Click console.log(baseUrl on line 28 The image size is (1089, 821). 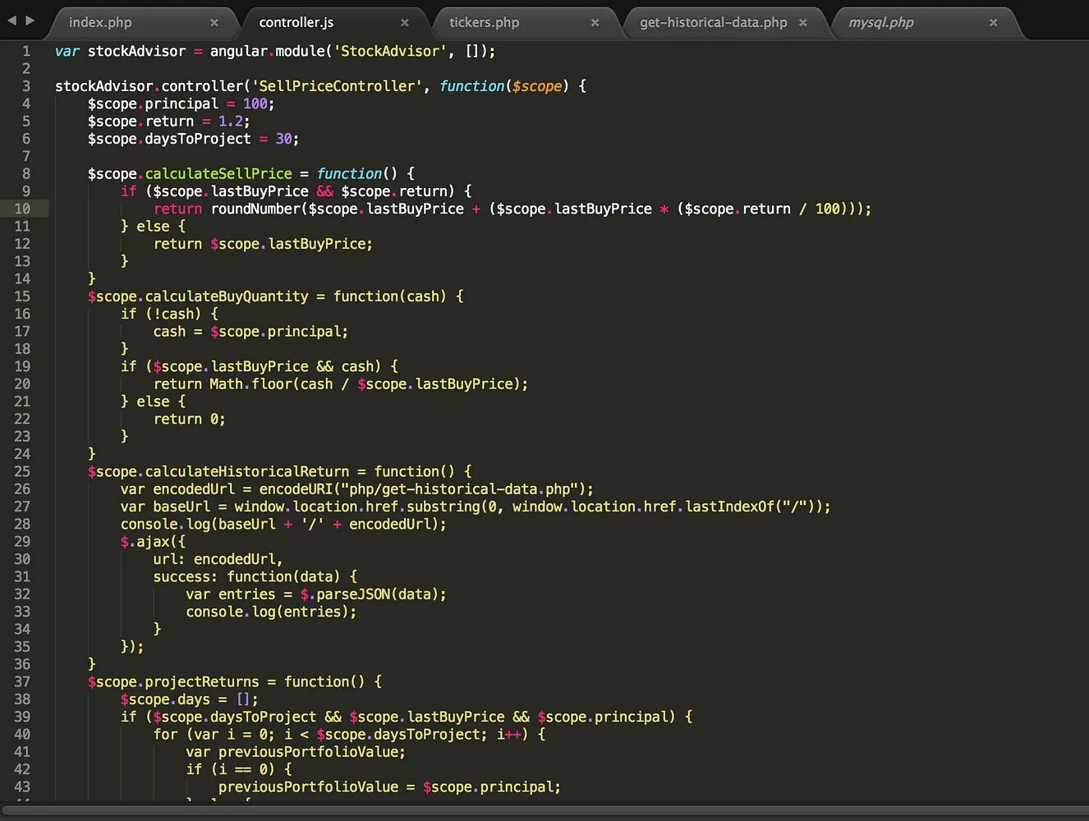pos(198,524)
